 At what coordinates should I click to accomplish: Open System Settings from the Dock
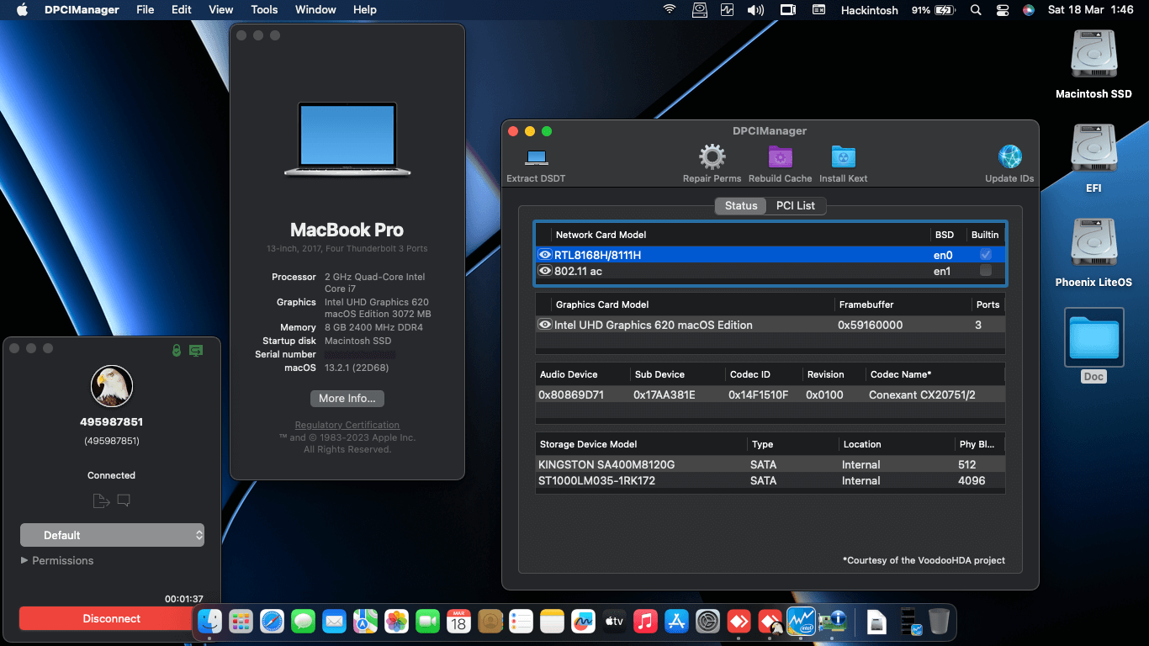pyautogui.click(x=707, y=622)
